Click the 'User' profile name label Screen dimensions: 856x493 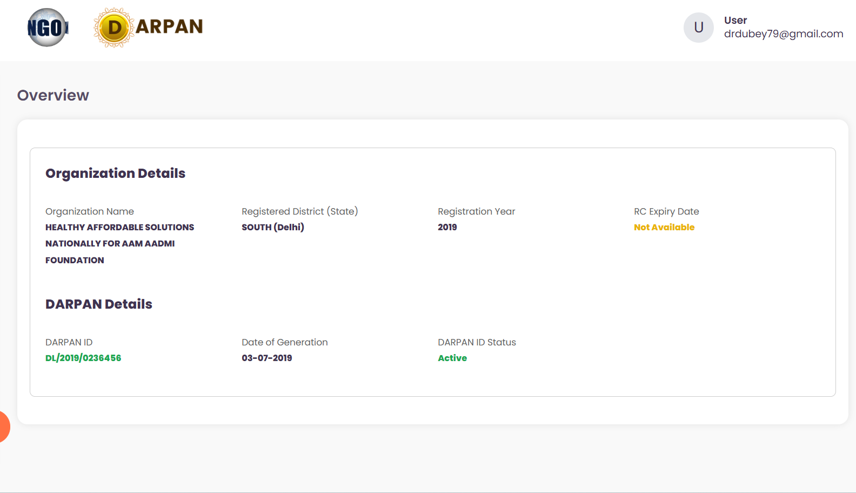[x=735, y=20]
